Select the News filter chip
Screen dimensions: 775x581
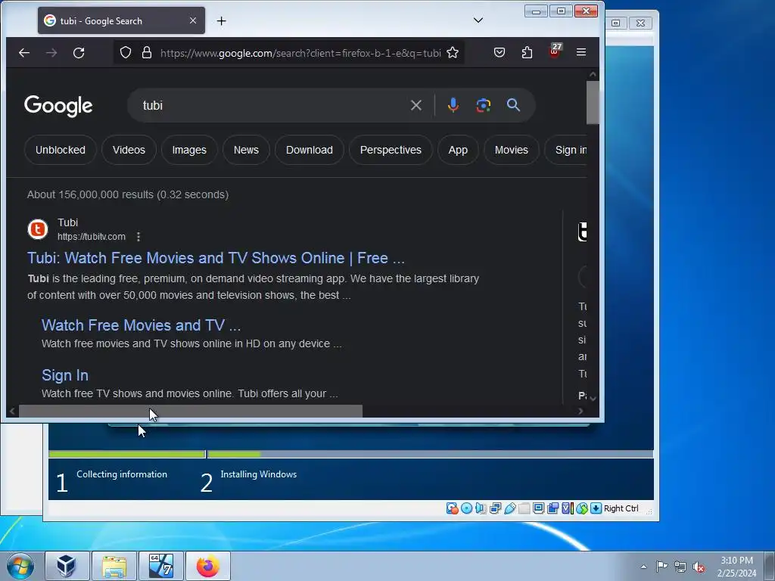coord(246,150)
